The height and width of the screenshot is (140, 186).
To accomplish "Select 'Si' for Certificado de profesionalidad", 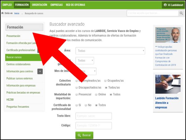I will [x=77, y=105].
